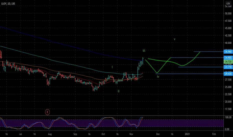Click the wave ii annotation
Image resolution: width=233 pixels, height=137 pixels.
118,91
